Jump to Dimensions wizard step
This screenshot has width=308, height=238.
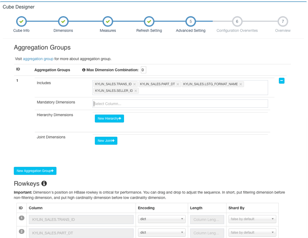click(63, 22)
